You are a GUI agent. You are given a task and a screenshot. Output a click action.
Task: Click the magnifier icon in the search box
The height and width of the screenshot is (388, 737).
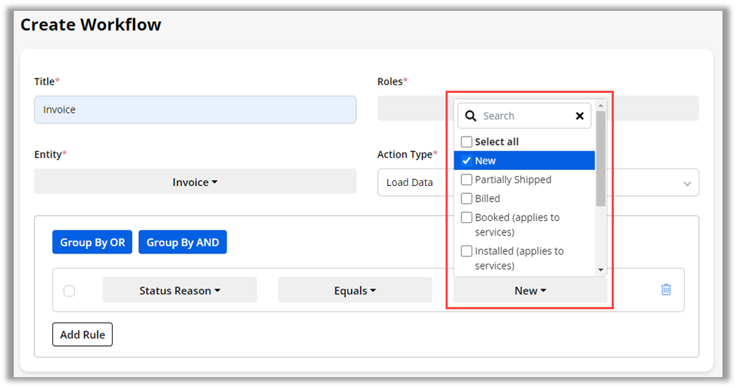coord(471,116)
